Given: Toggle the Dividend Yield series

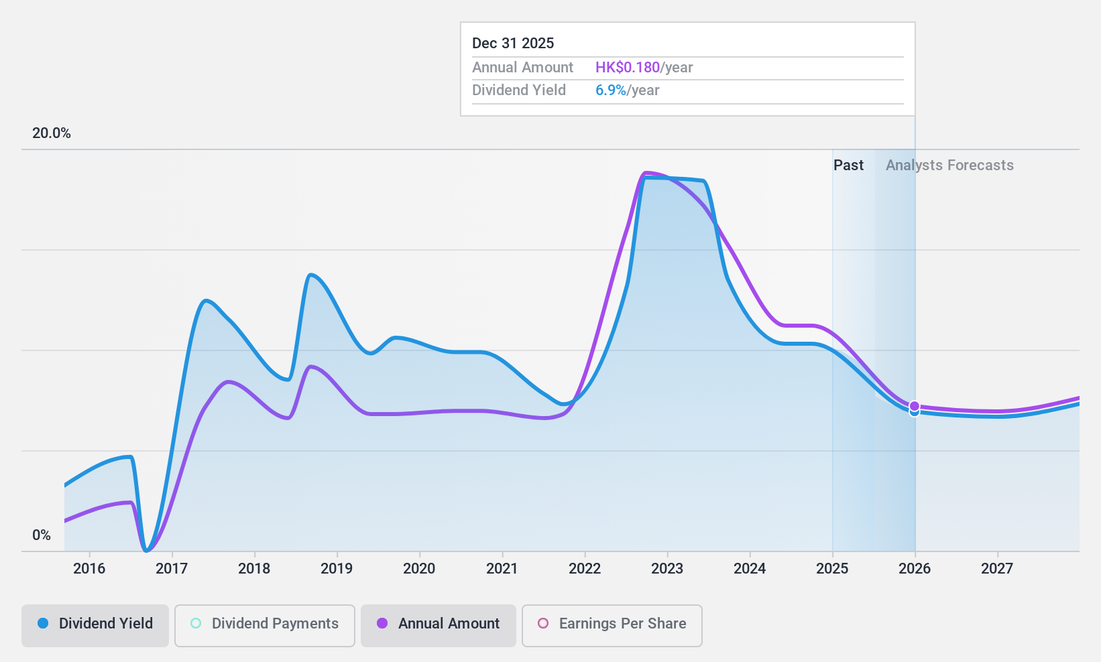Looking at the screenshot, I should [95, 626].
